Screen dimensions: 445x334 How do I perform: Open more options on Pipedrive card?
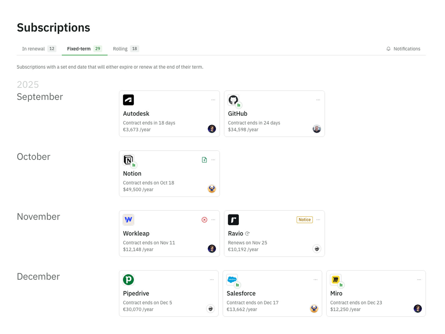point(212,280)
